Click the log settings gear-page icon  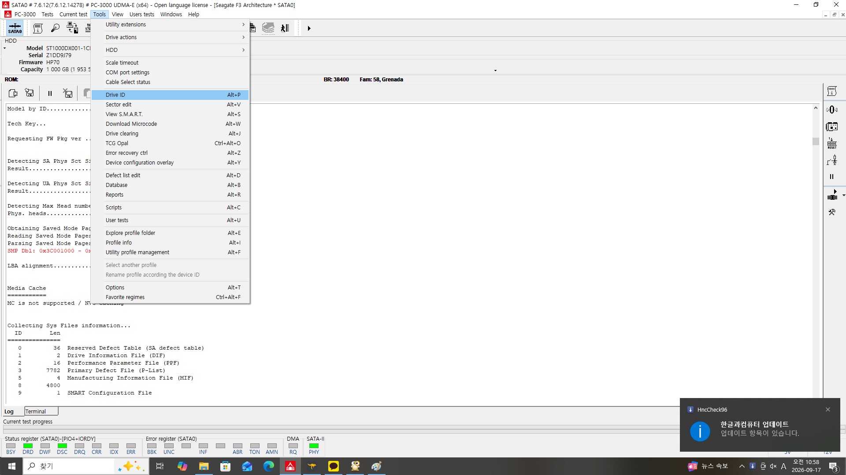pyautogui.click(x=13, y=93)
